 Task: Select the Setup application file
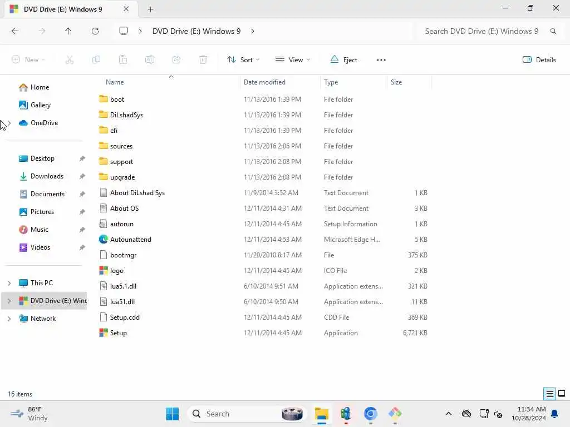(112, 333)
